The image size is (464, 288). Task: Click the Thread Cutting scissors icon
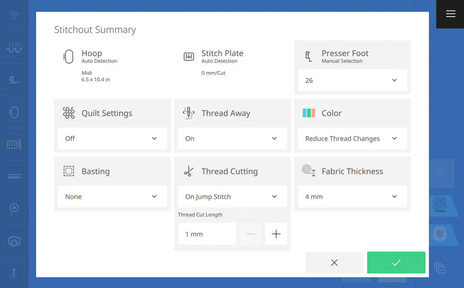coord(189,171)
